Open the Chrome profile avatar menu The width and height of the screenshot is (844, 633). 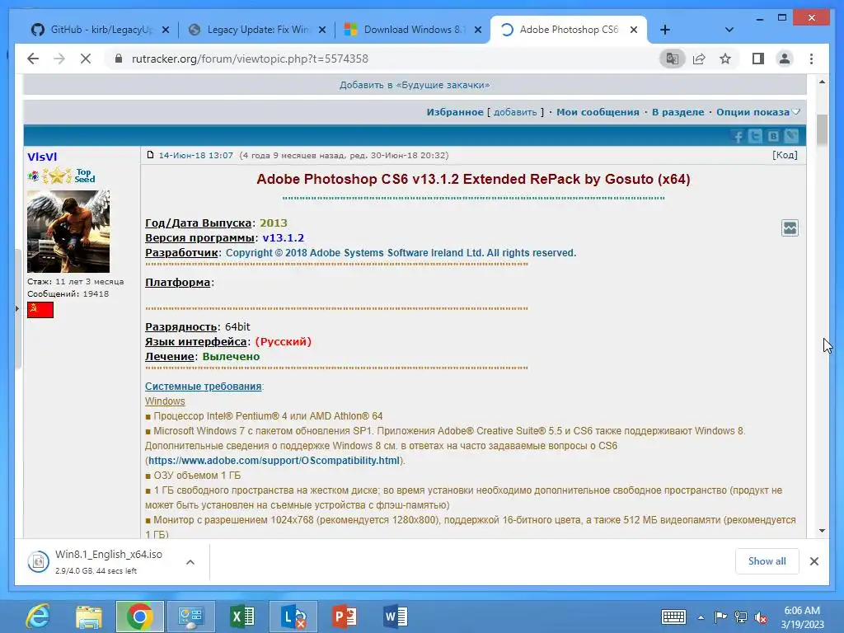tap(785, 59)
